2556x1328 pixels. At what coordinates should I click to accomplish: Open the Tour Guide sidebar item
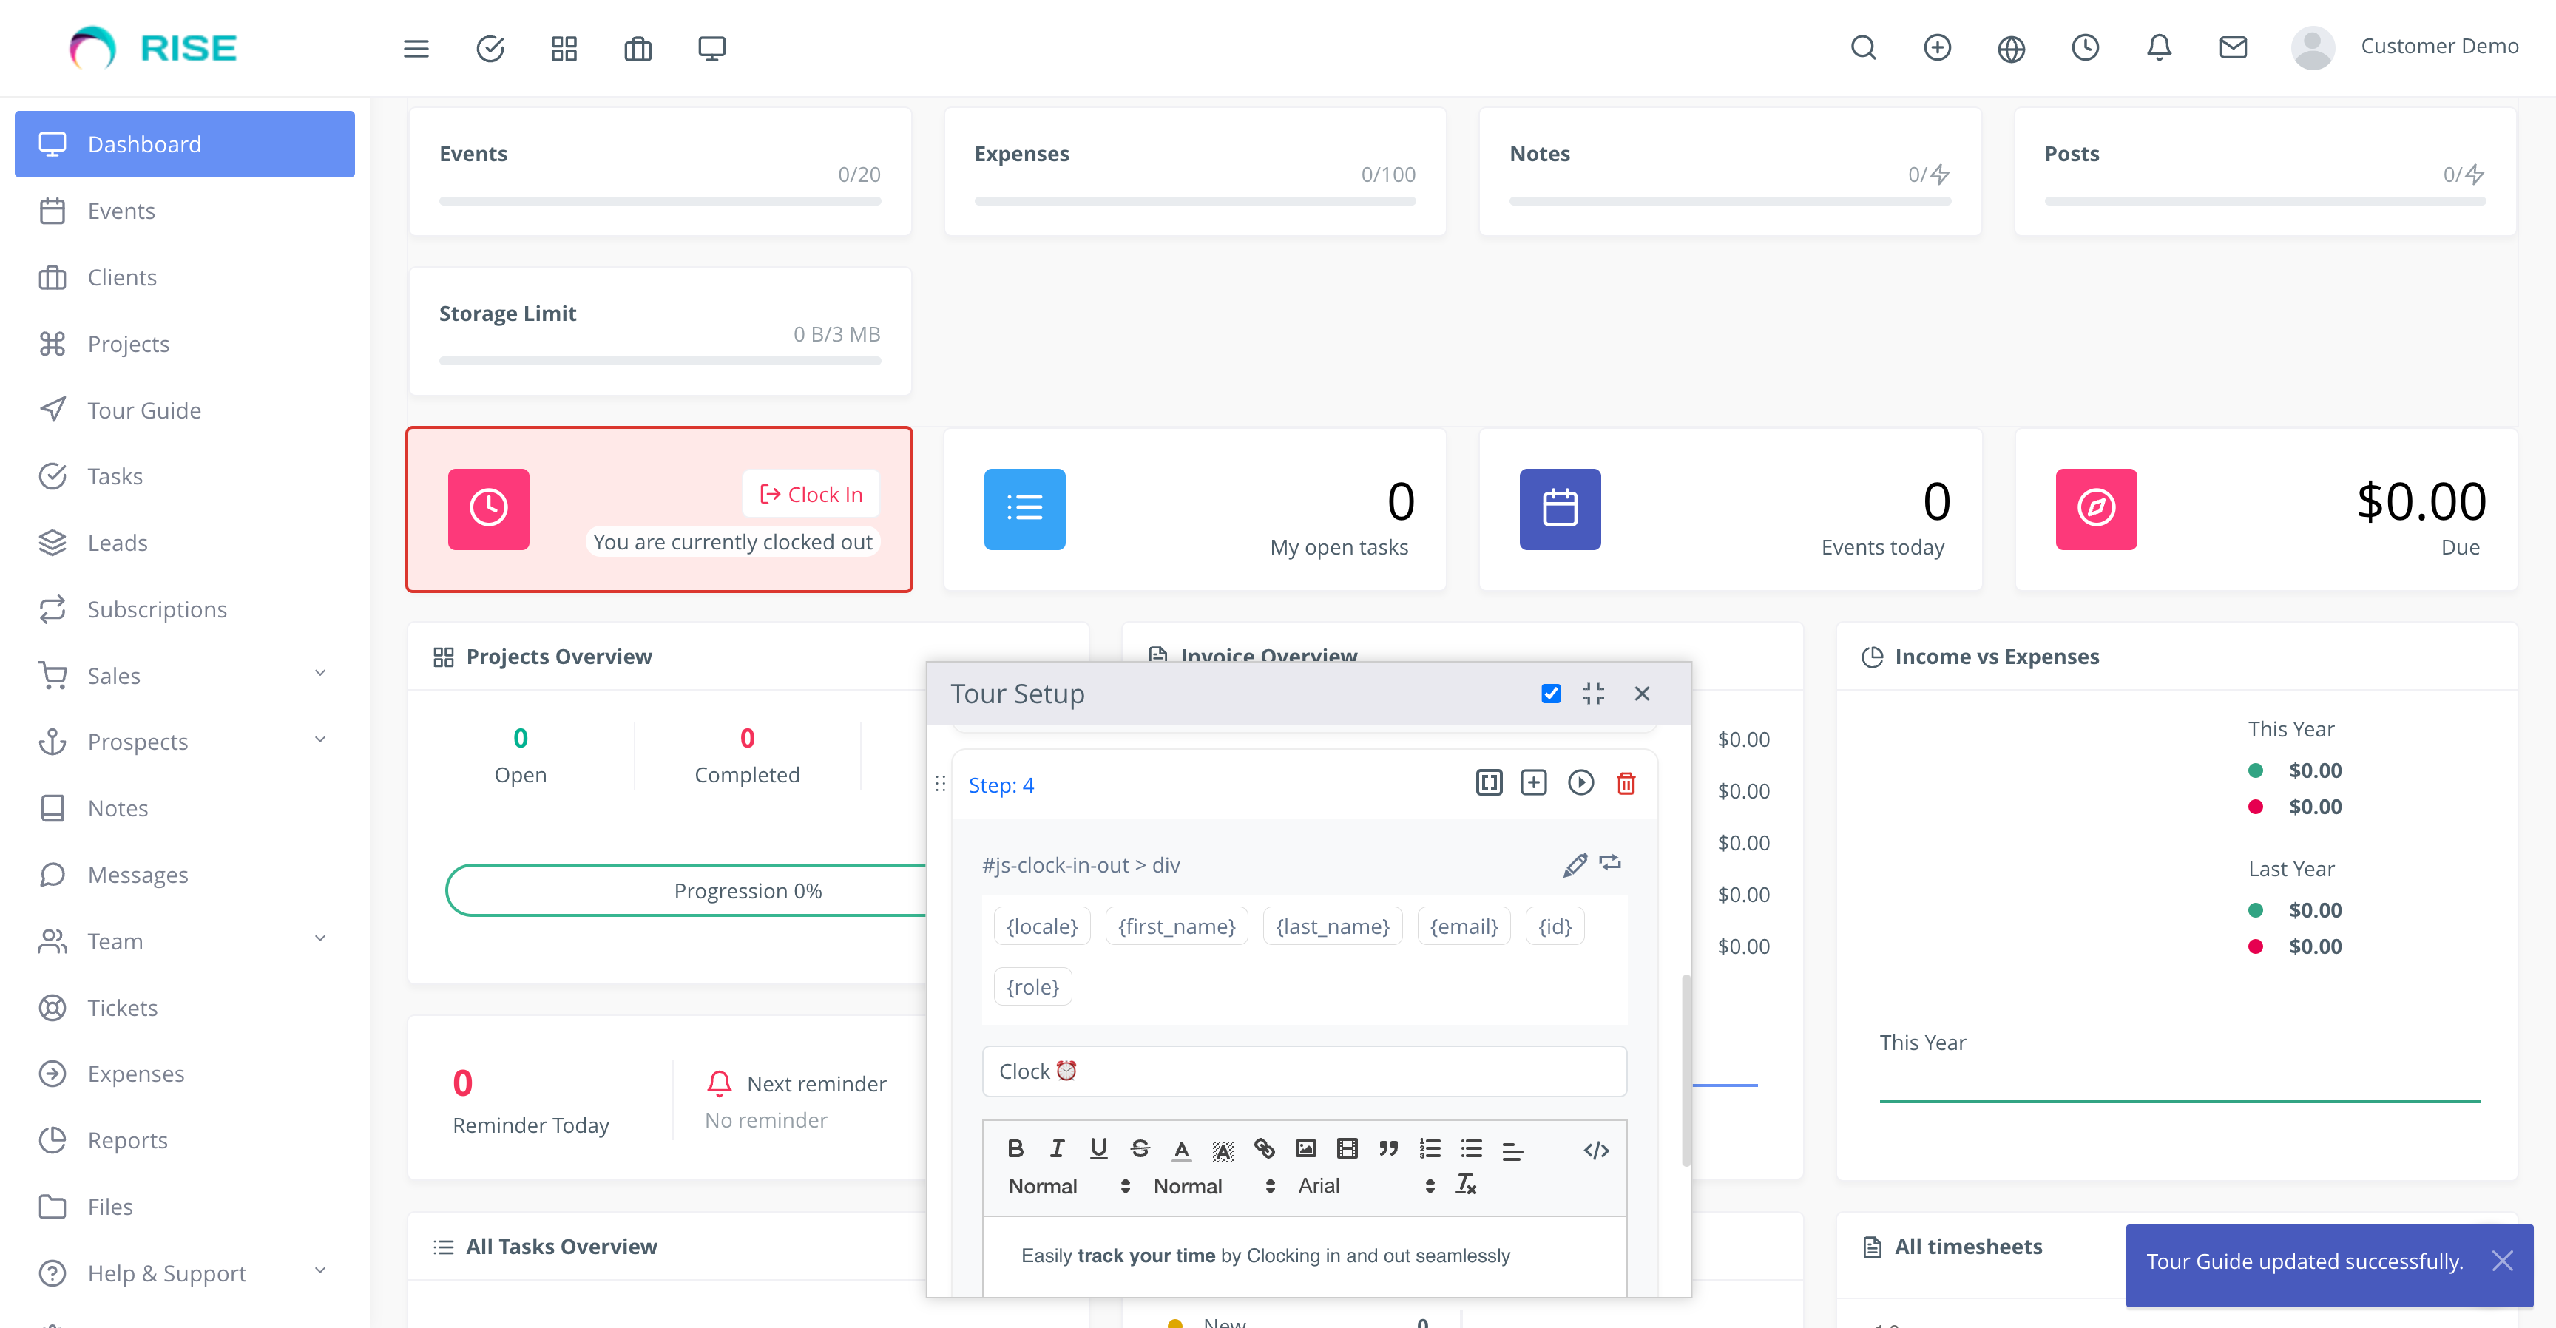tap(144, 410)
